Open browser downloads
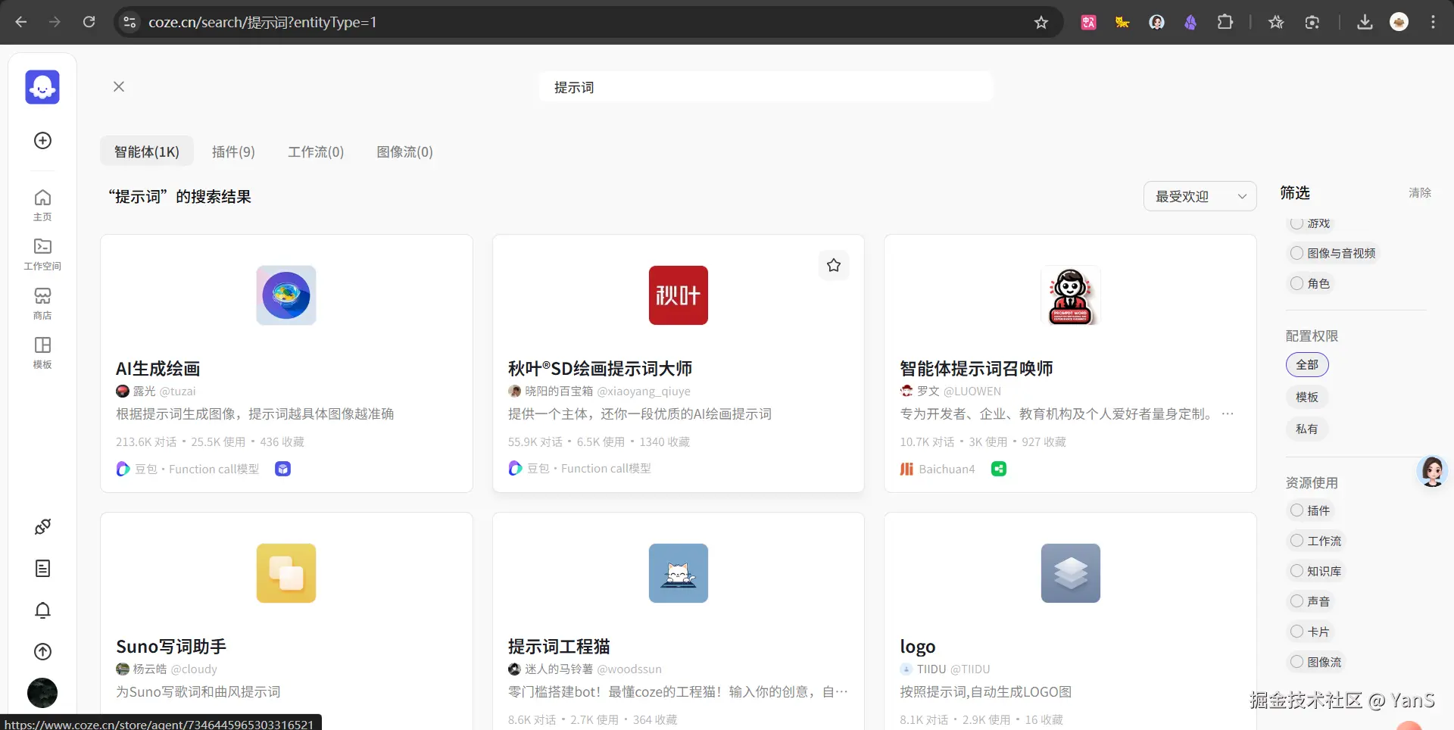 tap(1365, 22)
